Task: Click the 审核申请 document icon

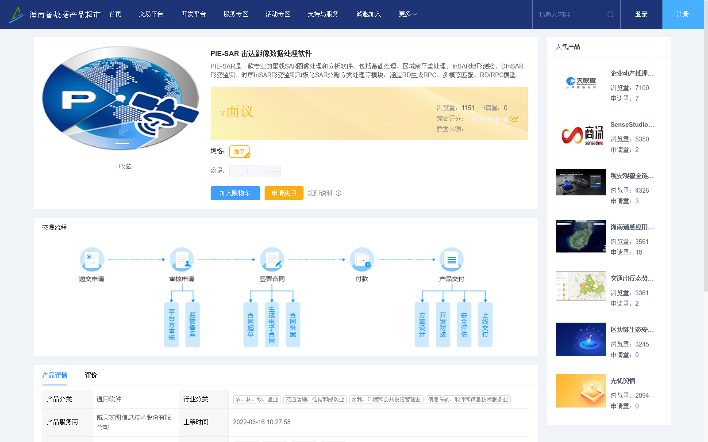Action: 182,259
